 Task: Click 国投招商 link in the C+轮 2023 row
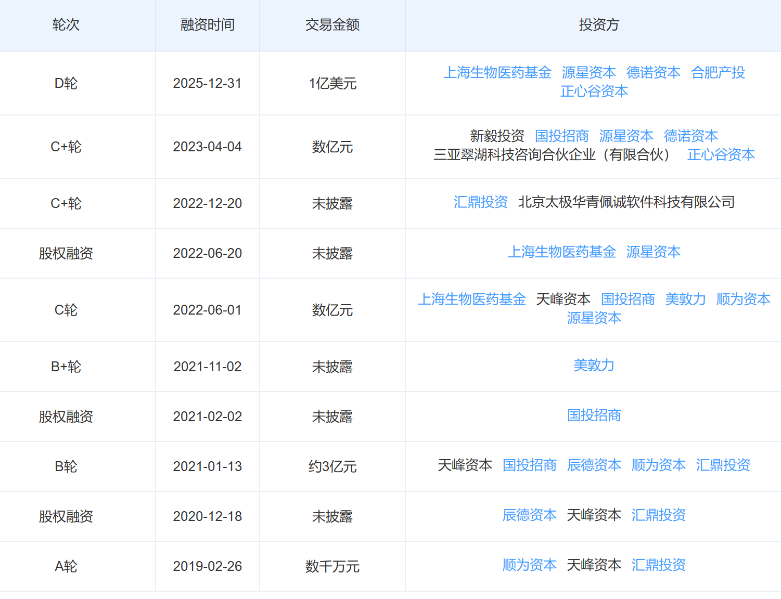tap(561, 136)
